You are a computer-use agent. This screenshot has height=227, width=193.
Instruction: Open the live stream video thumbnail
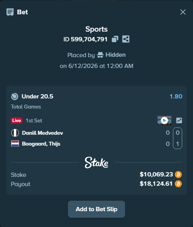click(x=164, y=120)
